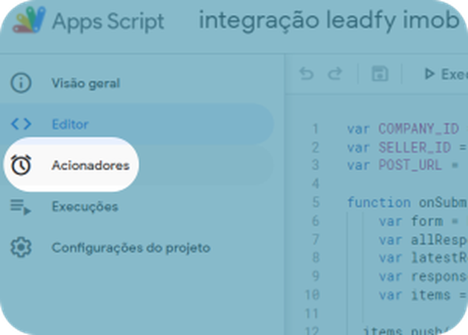This screenshot has width=468, height=335.
Task: Click the Apps Script logo icon
Action: pyautogui.click(x=29, y=20)
